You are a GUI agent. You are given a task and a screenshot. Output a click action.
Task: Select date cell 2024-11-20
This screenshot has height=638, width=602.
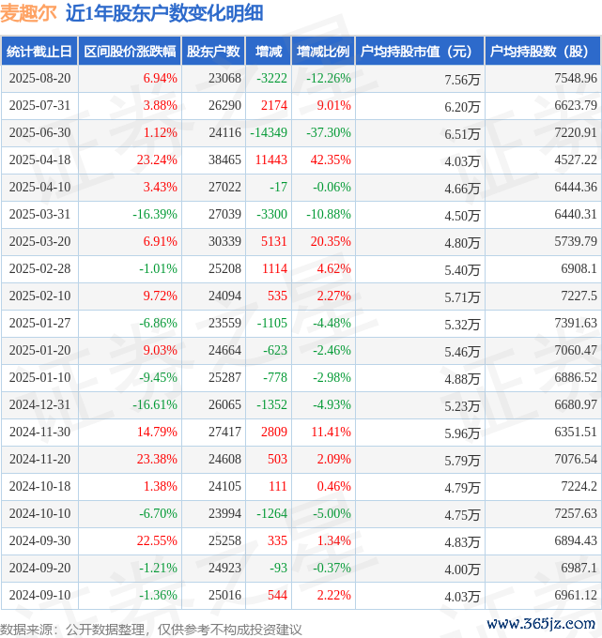[x=40, y=459]
